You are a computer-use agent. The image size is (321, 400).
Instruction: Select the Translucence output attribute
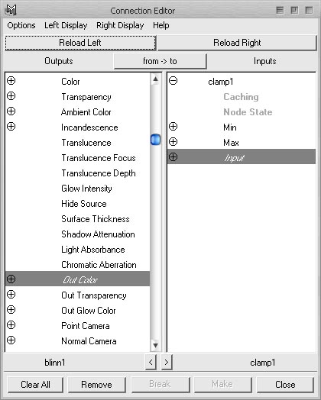86,143
